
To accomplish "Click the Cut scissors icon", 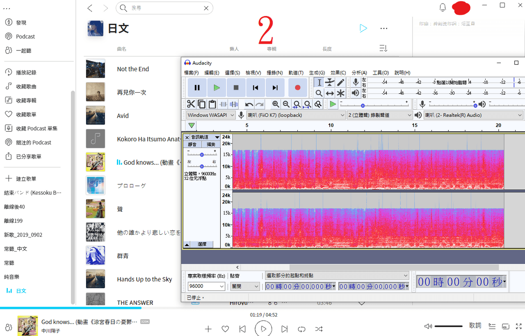I will pos(191,104).
